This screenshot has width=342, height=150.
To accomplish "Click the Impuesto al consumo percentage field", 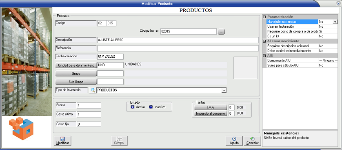I will 231,113.
